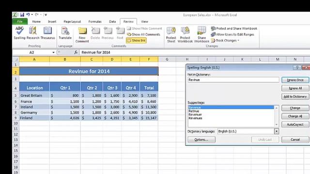310x174 pixels.
Task: Open the Translate tool
Action: (65, 33)
